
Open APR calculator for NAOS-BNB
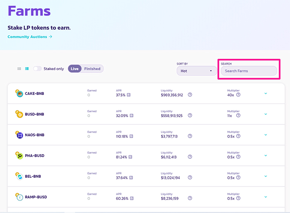tap(131, 136)
